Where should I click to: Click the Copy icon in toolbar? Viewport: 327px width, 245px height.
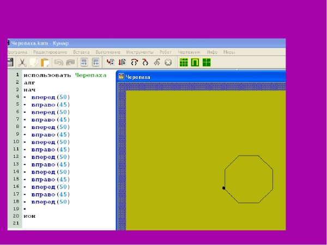pos(34,62)
